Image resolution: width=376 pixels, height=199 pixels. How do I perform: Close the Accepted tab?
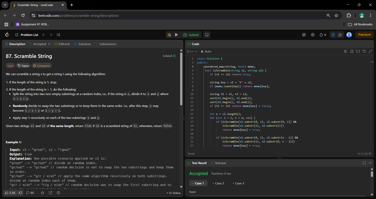tap(49, 44)
